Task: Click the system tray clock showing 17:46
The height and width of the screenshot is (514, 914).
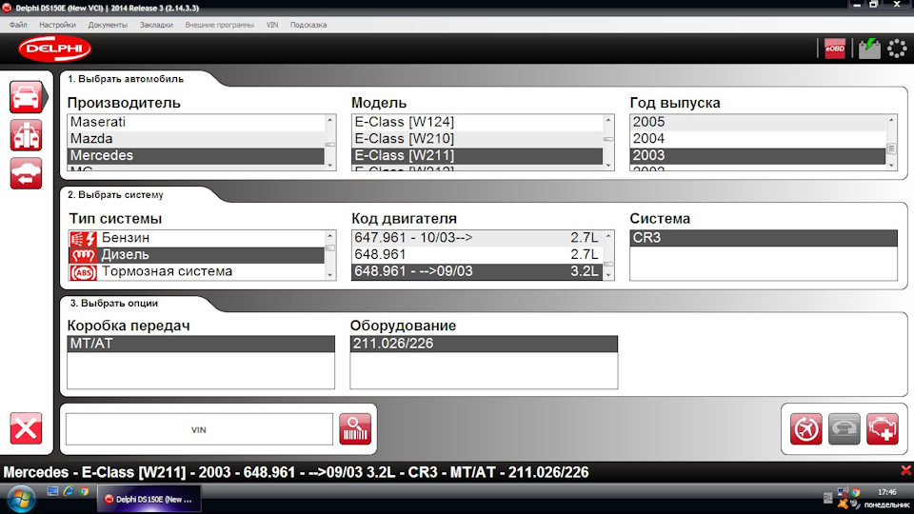Action: (887, 492)
